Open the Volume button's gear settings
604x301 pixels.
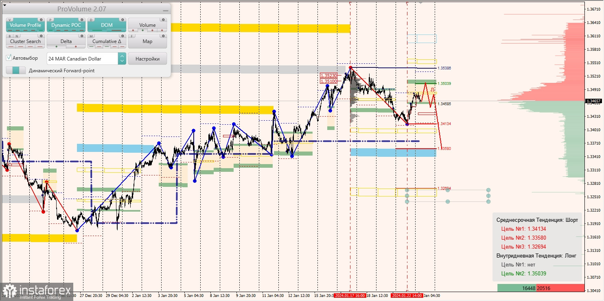(163, 19)
